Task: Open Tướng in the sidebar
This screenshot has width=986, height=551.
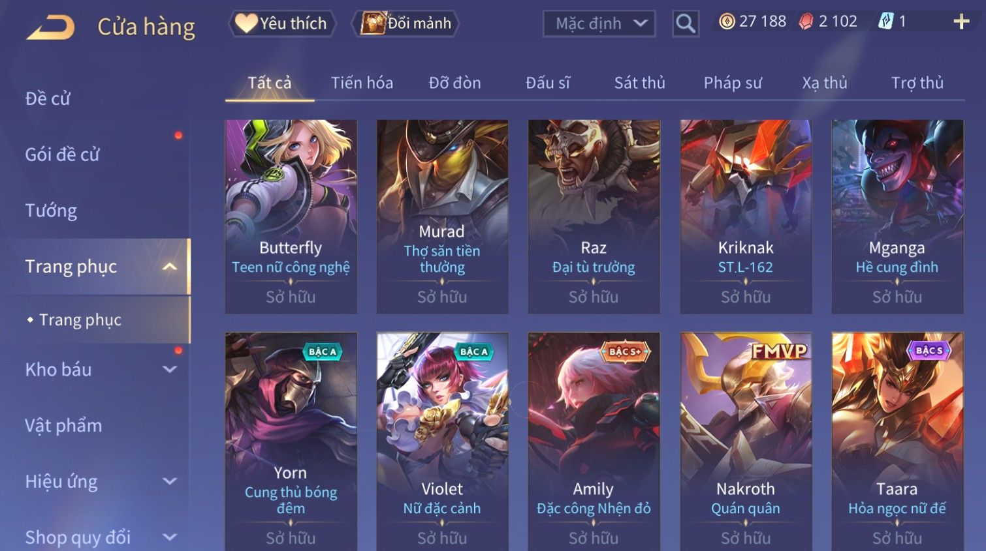Action: click(51, 211)
